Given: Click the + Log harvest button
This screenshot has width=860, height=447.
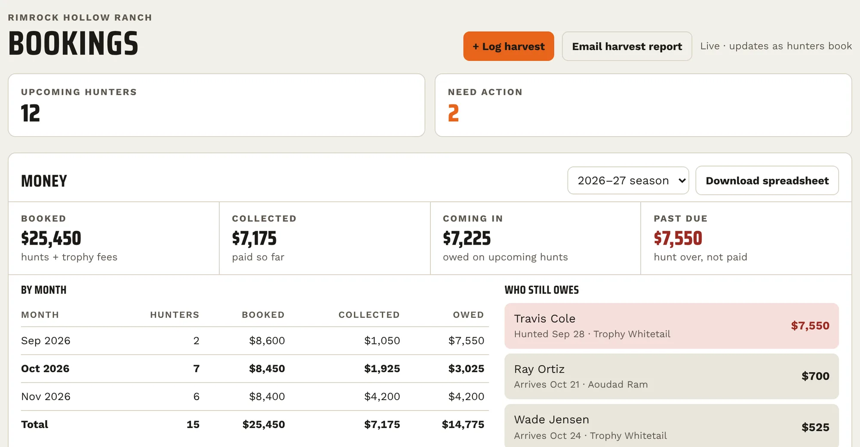Looking at the screenshot, I should point(508,46).
